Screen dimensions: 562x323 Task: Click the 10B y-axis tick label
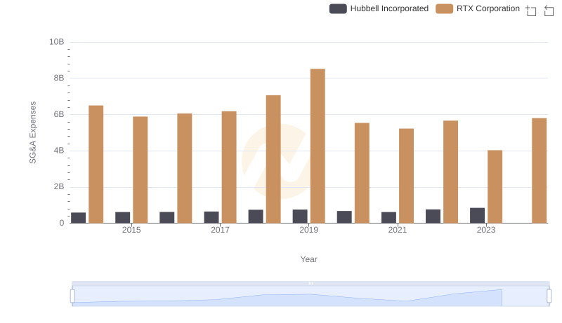56,42
